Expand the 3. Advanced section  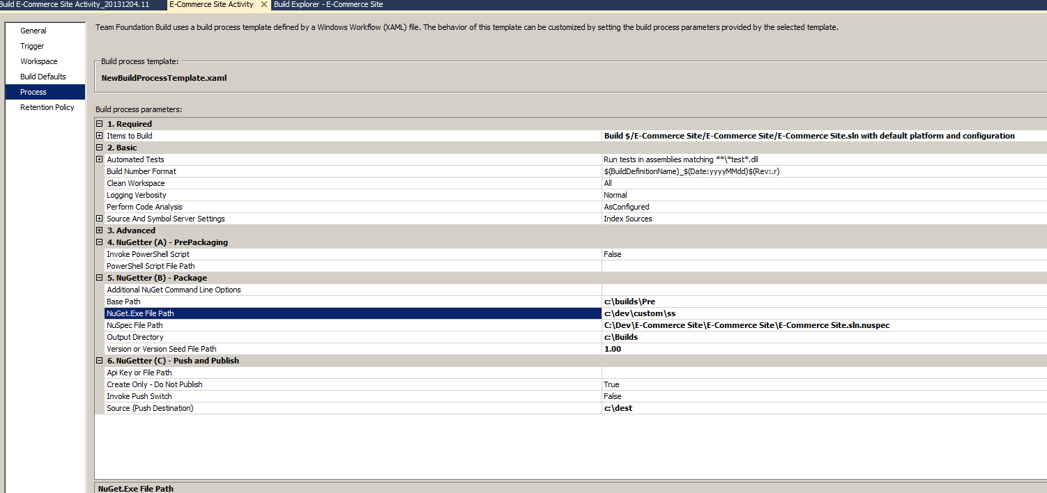click(100, 230)
